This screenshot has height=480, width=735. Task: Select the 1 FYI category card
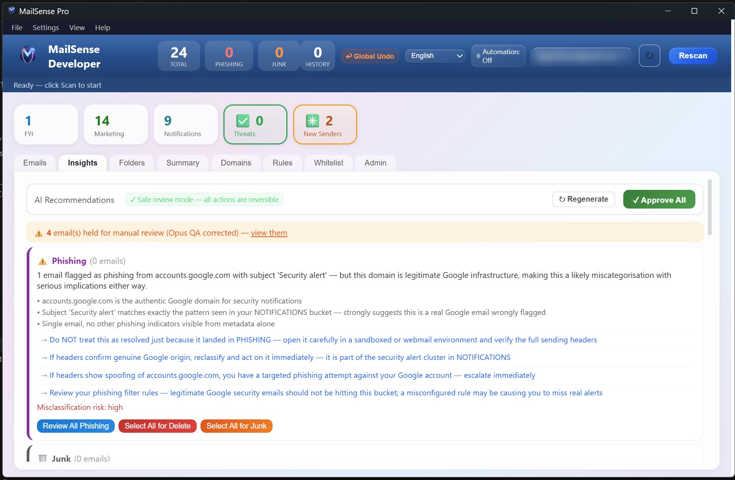[46, 125]
